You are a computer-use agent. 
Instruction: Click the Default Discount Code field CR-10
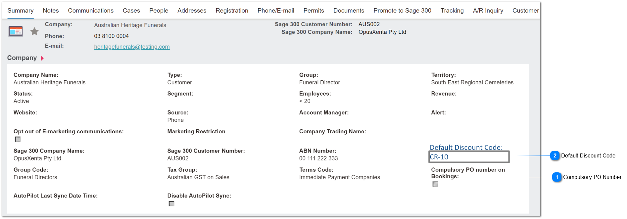pyautogui.click(x=469, y=157)
